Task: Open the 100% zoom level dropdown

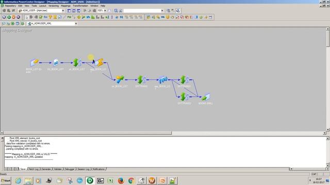Action: click(105, 11)
